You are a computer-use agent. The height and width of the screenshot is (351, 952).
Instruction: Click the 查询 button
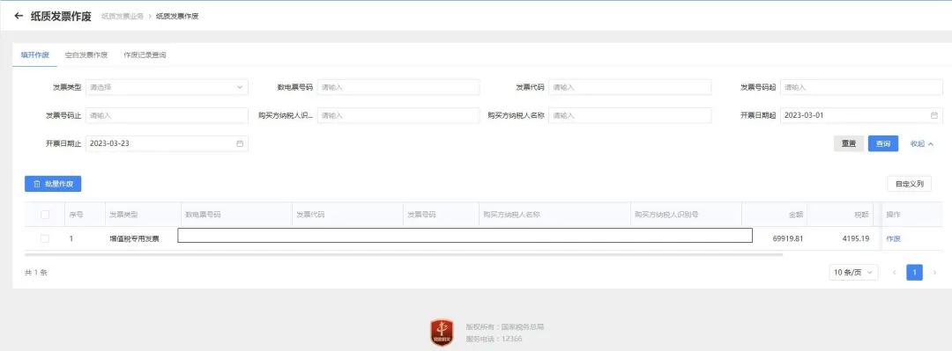(883, 143)
